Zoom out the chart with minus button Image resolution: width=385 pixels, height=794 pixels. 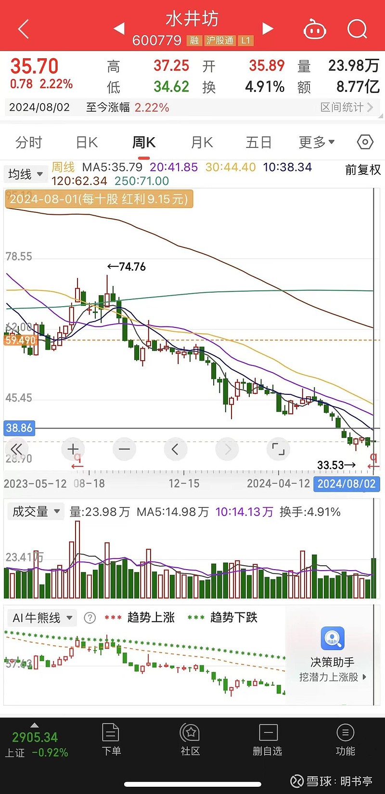point(124,449)
